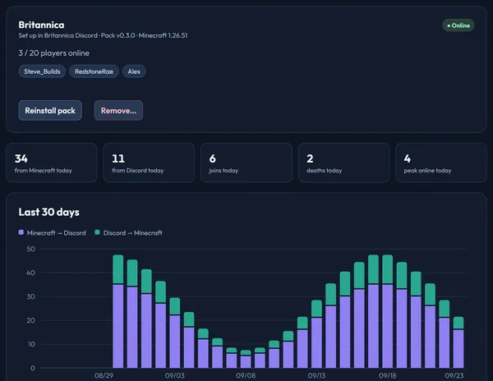Open the Remove... dialog button

pos(118,111)
